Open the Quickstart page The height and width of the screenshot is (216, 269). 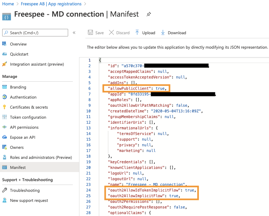pos(19,54)
